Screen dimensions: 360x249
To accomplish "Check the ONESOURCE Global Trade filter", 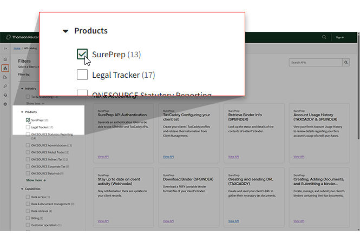I will pos(28,152).
